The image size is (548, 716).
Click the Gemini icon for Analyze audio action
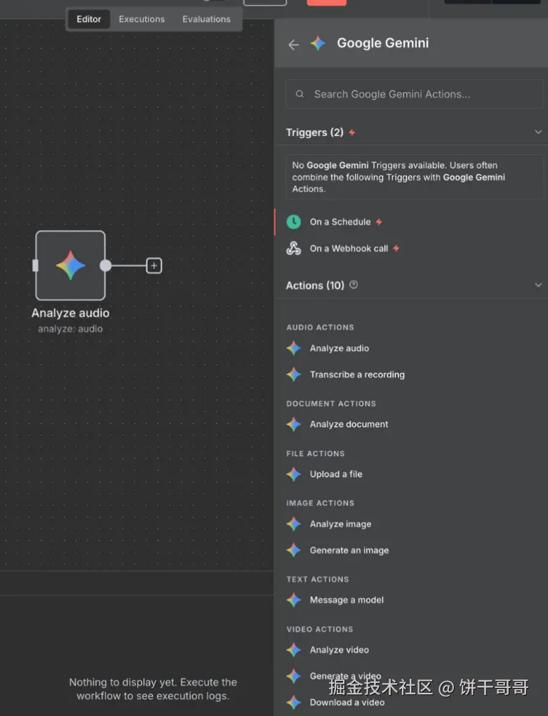pyautogui.click(x=293, y=348)
